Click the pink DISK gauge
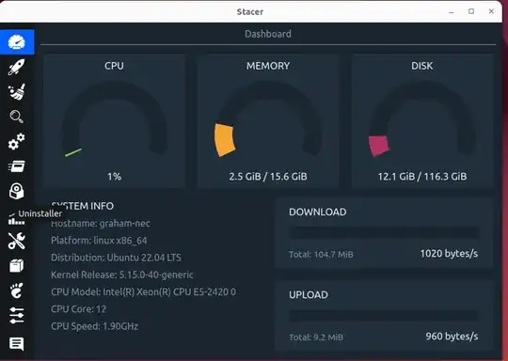Image resolution: width=508 pixels, height=361 pixels. click(x=422, y=119)
